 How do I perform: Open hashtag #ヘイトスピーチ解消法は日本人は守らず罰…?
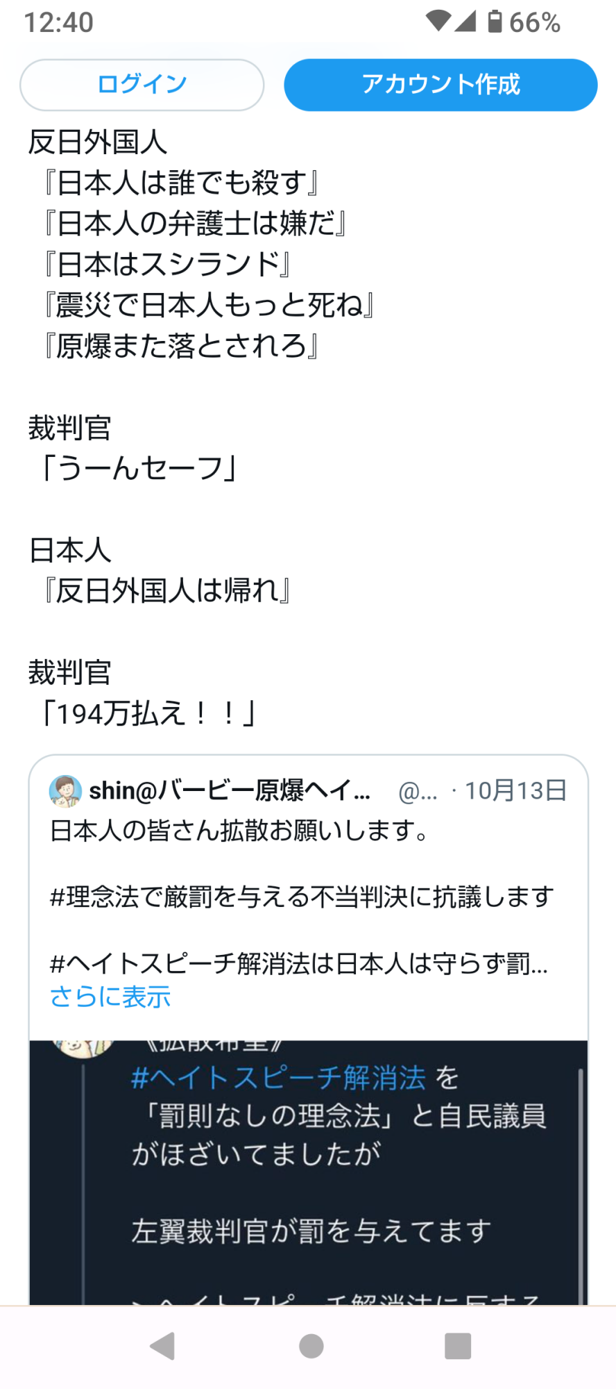(x=299, y=963)
